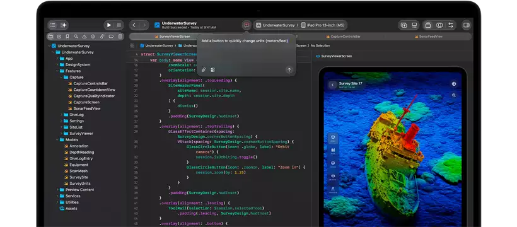Viewport: 517px width, 227px height.
Task: Collapse the Features folder
Action: [57, 71]
